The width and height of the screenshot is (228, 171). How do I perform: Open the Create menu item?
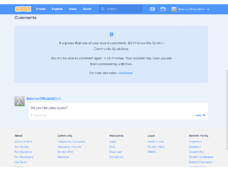click(x=41, y=9)
